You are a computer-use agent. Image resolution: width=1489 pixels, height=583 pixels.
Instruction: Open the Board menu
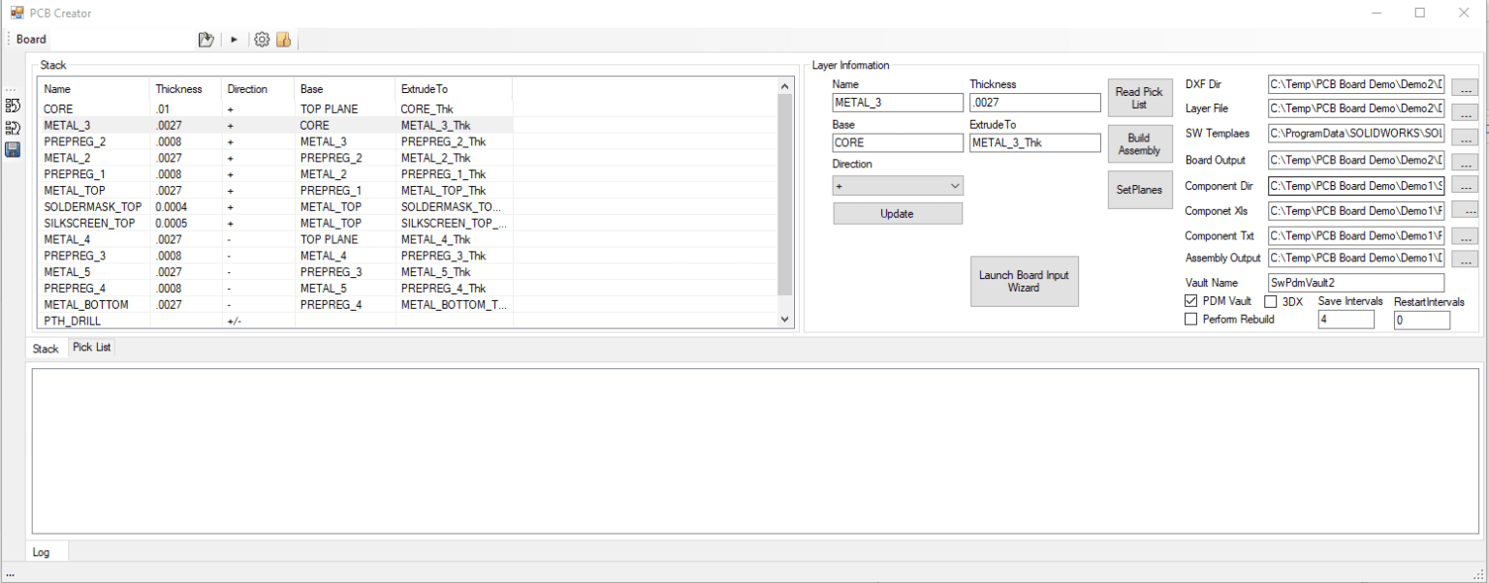(30, 39)
